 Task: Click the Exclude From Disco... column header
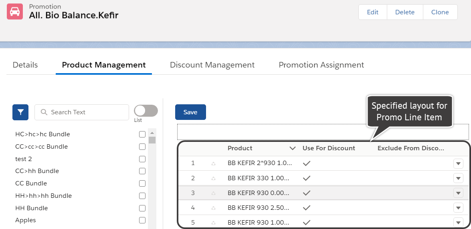pos(410,148)
